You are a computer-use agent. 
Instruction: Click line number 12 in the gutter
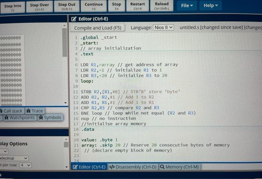pos(76,97)
